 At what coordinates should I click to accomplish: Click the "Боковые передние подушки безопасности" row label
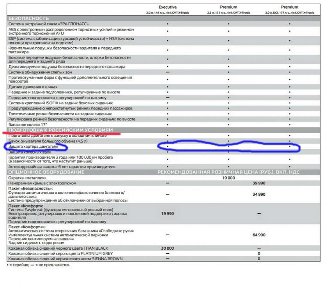point(69,59)
